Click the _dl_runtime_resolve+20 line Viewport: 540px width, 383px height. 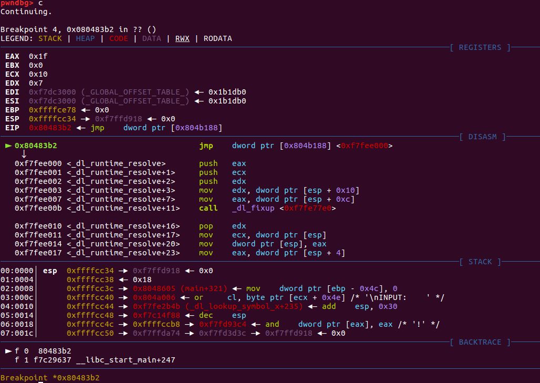pyautogui.click(x=170, y=244)
